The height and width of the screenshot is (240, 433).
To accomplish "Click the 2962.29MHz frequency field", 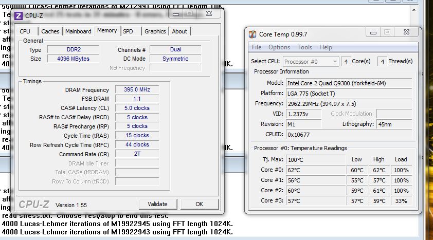I will coord(349,104).
